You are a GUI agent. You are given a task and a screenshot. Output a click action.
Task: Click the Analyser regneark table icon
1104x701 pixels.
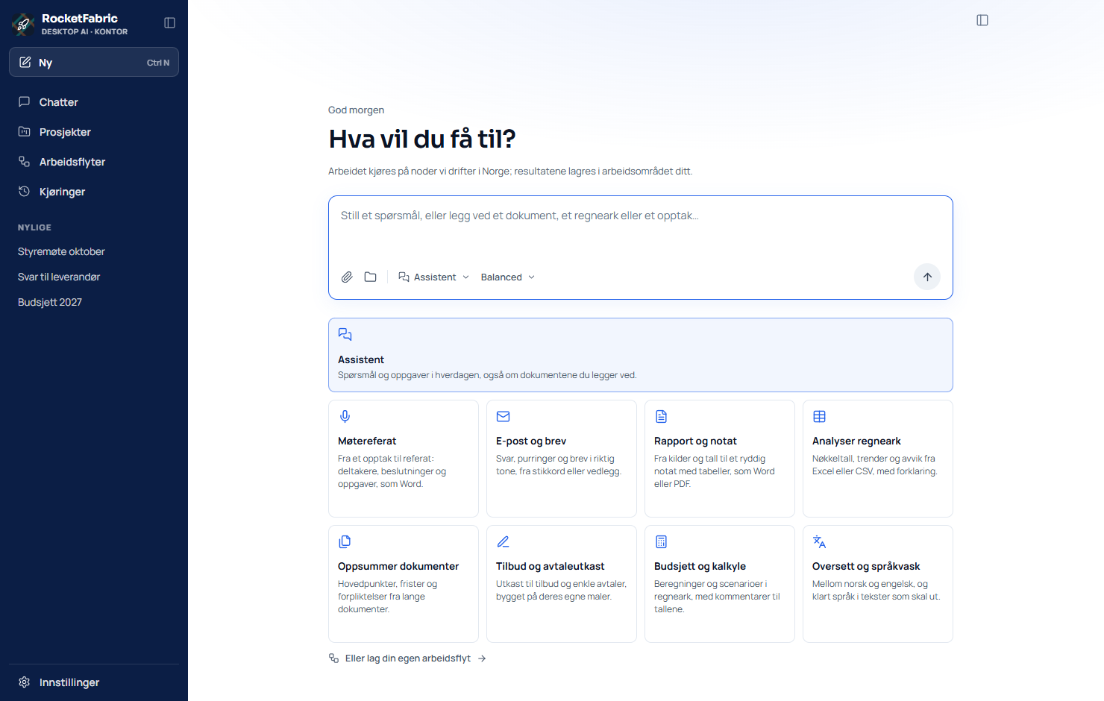(819, 416)
